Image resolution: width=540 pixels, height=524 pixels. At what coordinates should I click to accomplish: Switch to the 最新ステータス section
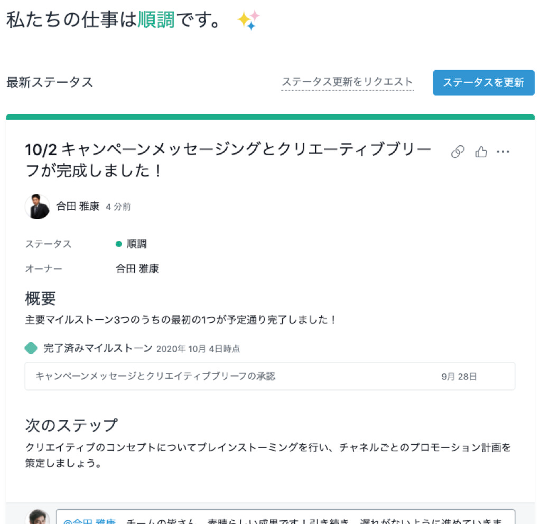(49, 82)
